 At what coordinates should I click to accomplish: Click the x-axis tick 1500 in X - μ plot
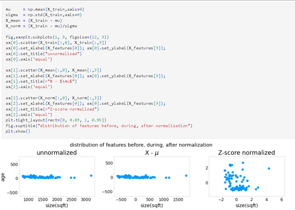click(x=178, y=199)
